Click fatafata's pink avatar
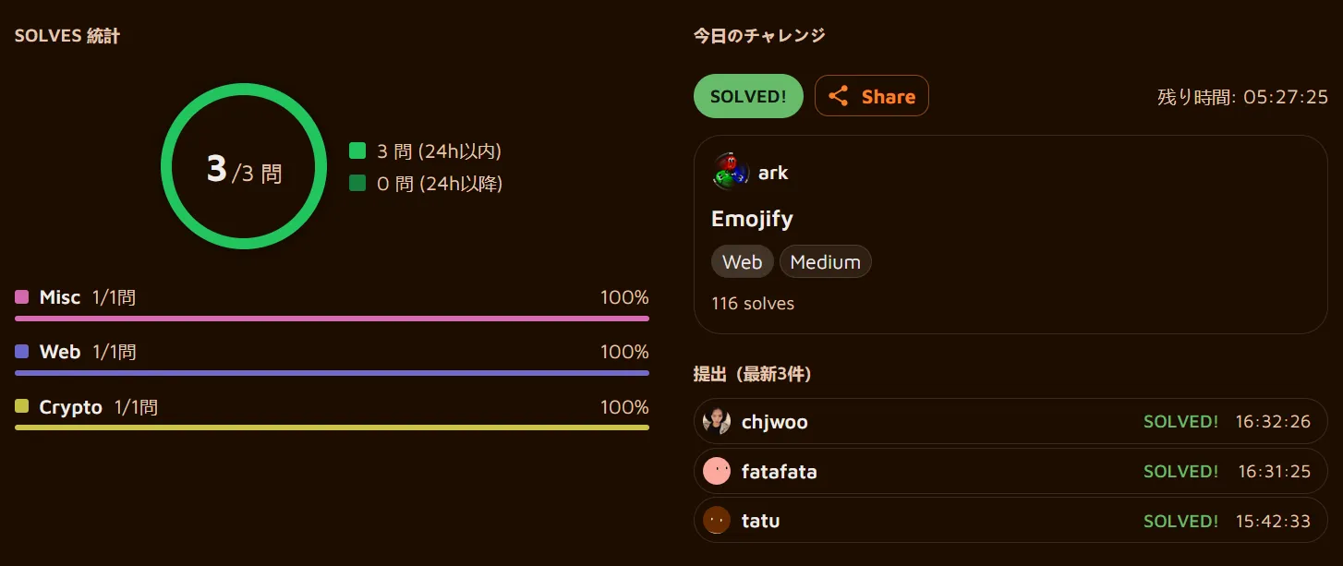 click(717, 472)
